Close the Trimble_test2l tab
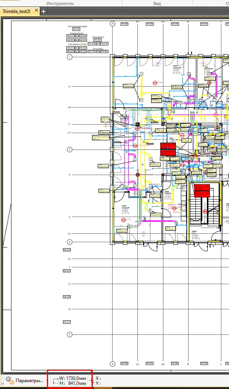This screenshot has width=229, height=389. point(36,11)
